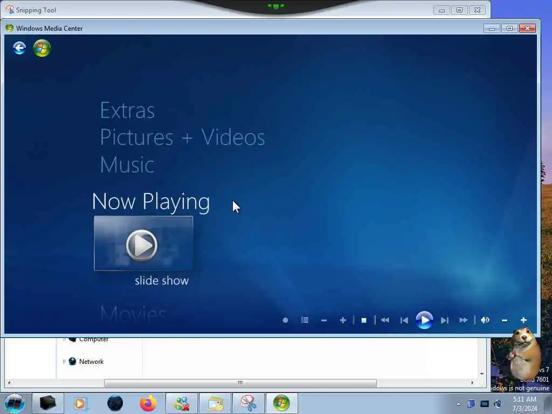Skip to next item
Image resolution: width=552 pixels, height=414 pixels.
tap(445, 320)
